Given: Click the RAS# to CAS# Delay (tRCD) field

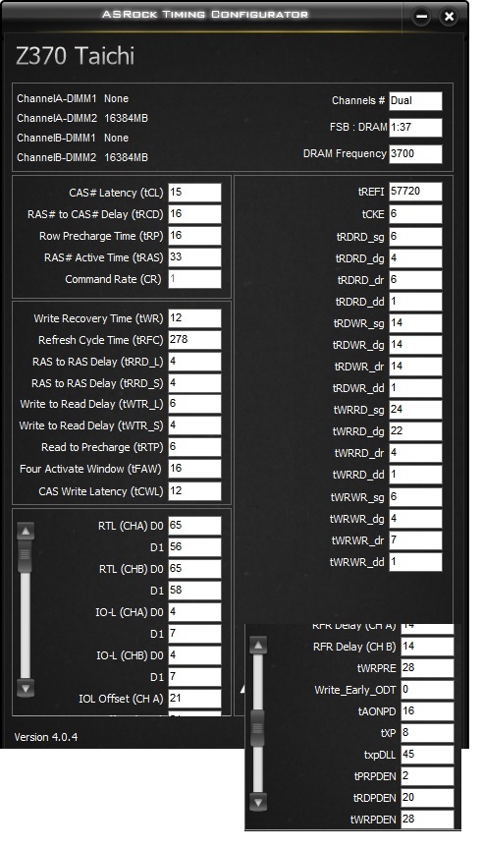Looking at the screenshot, I should click(x=194, y=214).
